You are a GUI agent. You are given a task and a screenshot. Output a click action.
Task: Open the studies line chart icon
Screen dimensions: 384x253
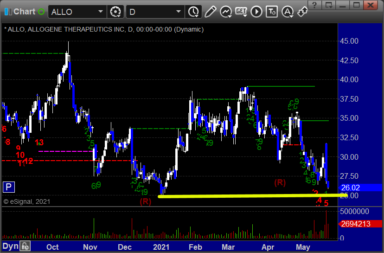pyautogui.click(x=225, y=12)
